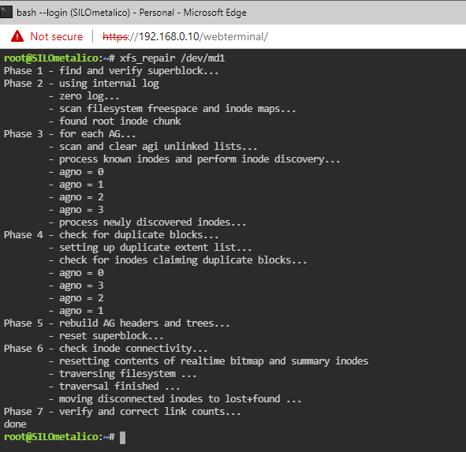Select the address bar URL 192.168.0.10/webterminal/
This screenshot has height=452, width=466.
click(185, 36)
